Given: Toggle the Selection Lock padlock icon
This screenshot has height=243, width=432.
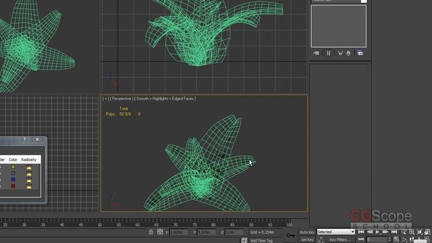Looking at the screenshot, I should 151,232.
